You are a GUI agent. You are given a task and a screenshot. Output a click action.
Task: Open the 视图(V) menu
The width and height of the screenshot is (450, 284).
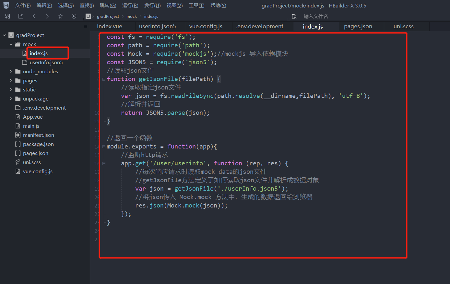point(174,6)
